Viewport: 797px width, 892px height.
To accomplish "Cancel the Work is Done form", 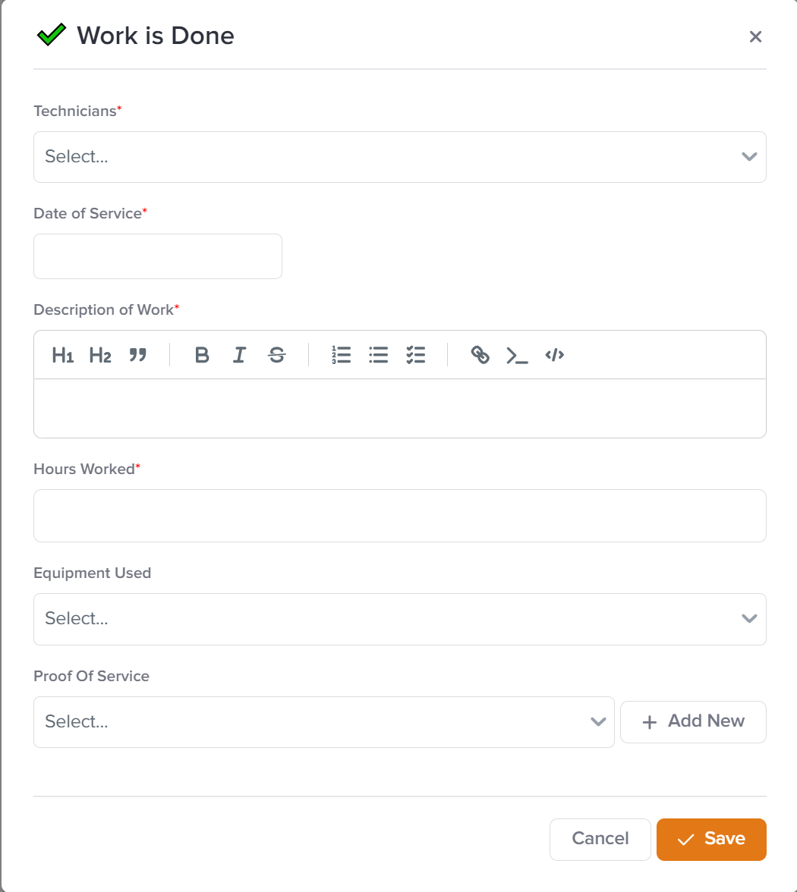I will [600, 839].
